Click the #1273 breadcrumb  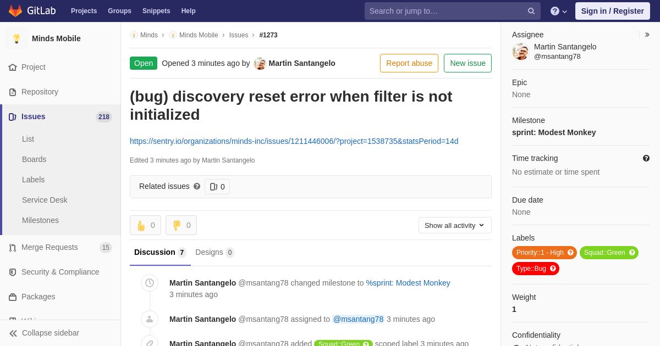[268, 35]
